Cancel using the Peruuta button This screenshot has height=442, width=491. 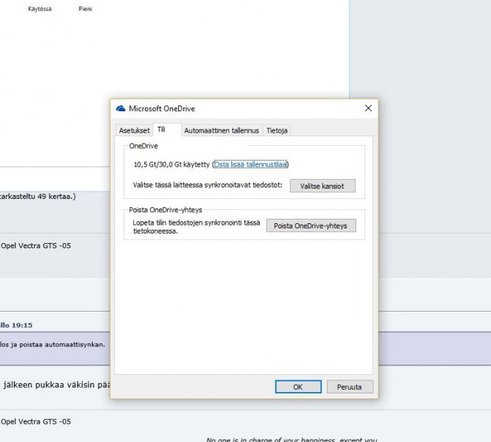(349, 387)
